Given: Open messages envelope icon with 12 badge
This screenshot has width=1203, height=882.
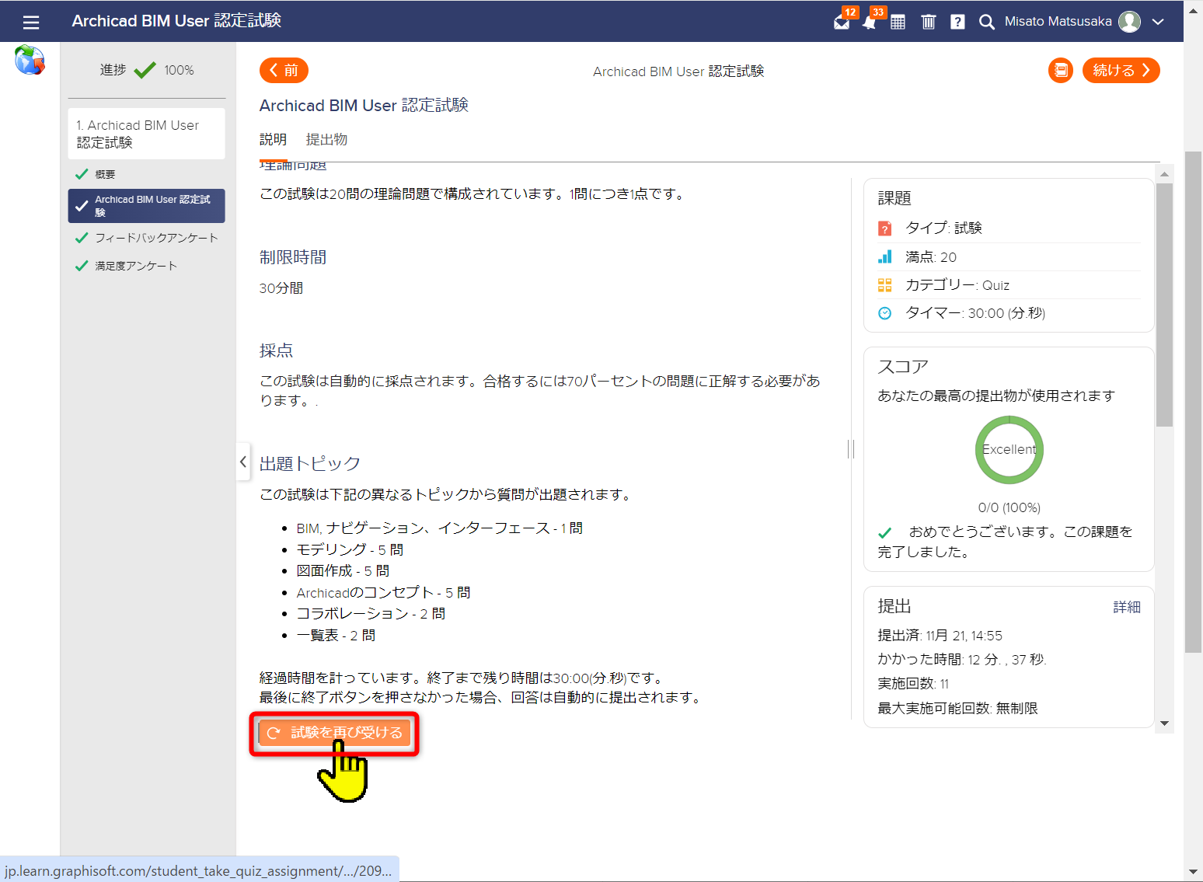Looking at the screenshot, I should (x=842, y=21).
